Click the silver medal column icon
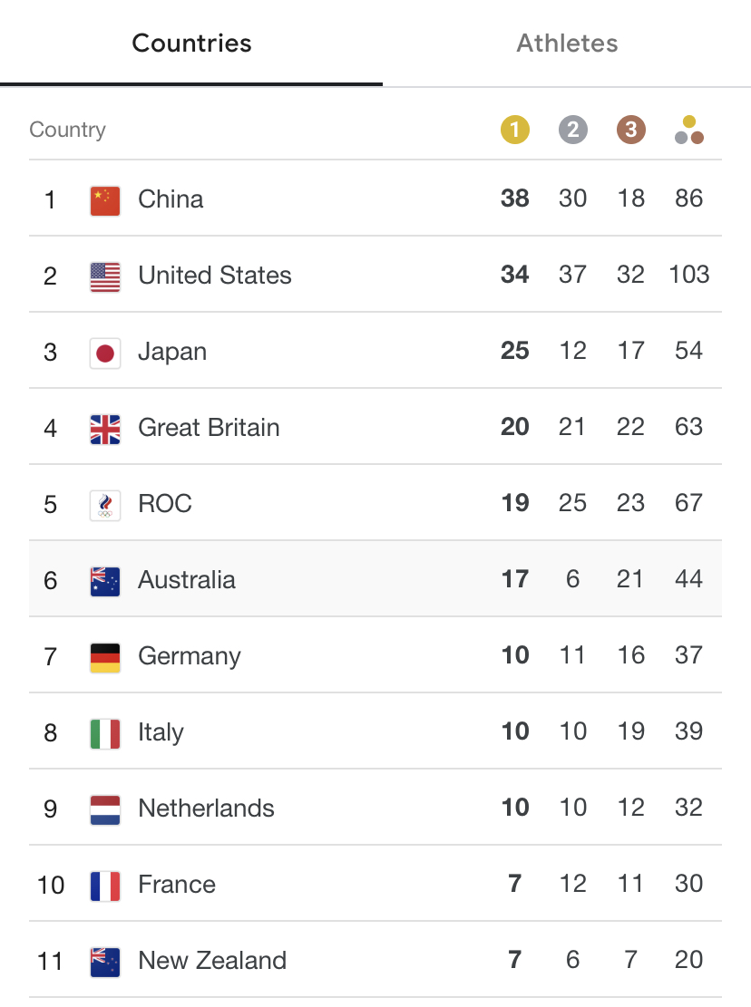The height and width of the screenshot is (1007, 751). [x=572, y=130]
